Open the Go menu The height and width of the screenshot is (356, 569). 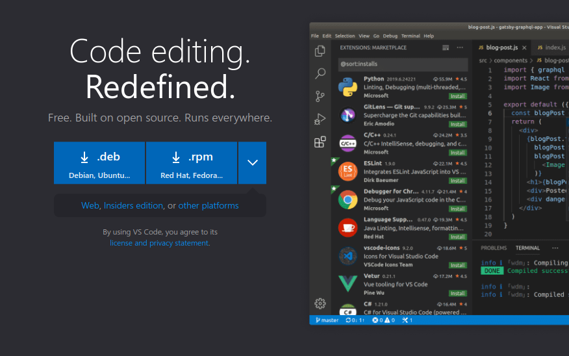376,36
